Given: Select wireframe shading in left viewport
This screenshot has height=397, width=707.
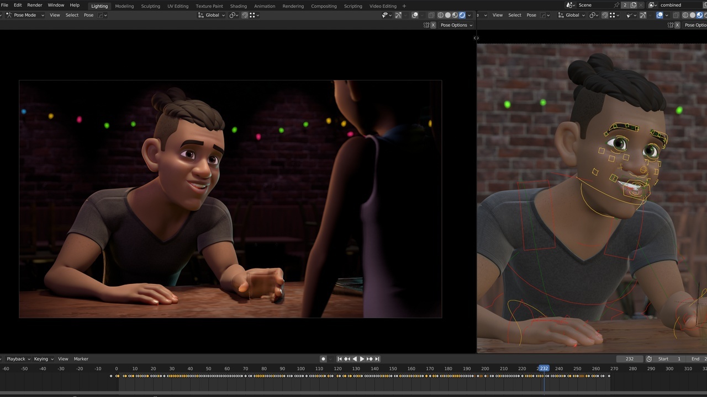Looking at the screenshot, I should pos(440,15).
